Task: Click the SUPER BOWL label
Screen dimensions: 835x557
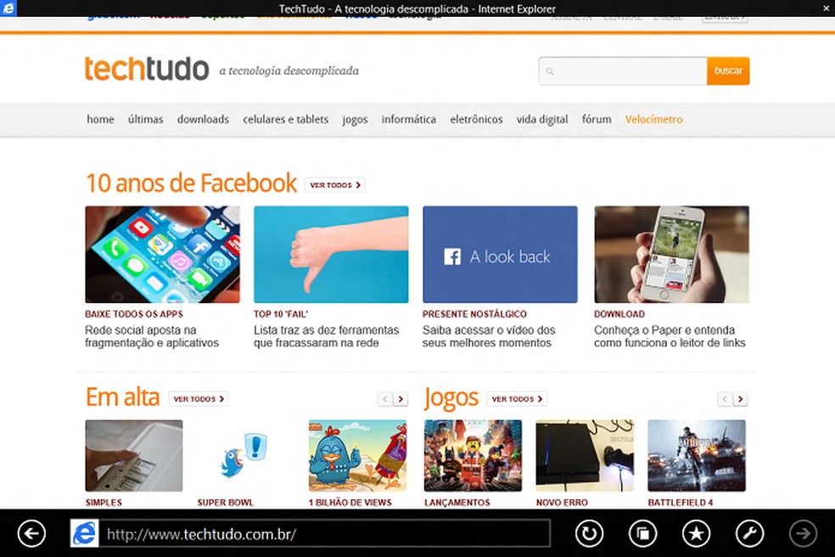Action: (x=225, y=502)
